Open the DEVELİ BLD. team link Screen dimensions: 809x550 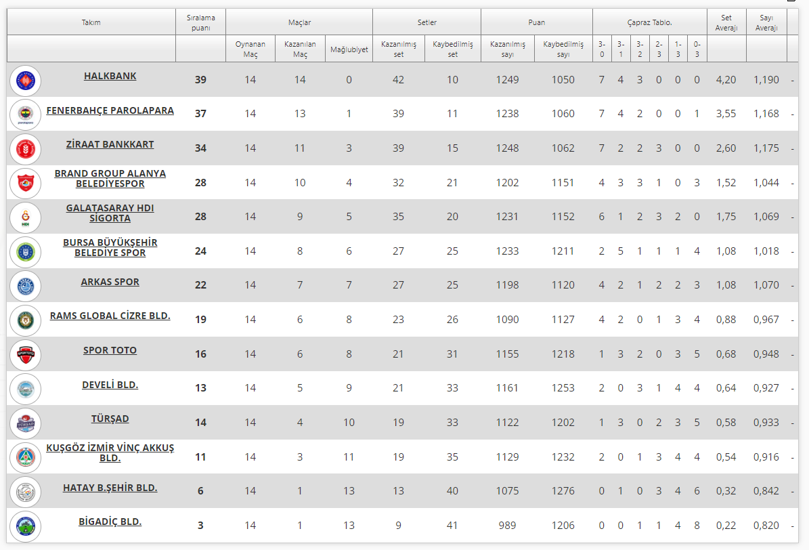click(x=110, y=385)
